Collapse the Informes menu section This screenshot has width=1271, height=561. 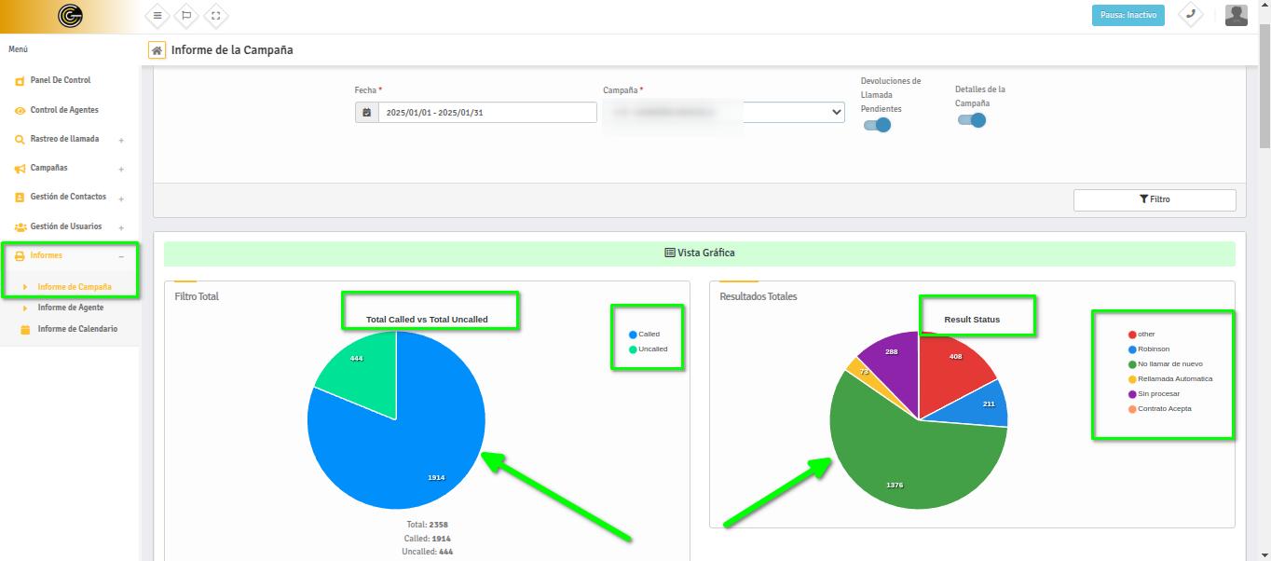tap(121, 256)
